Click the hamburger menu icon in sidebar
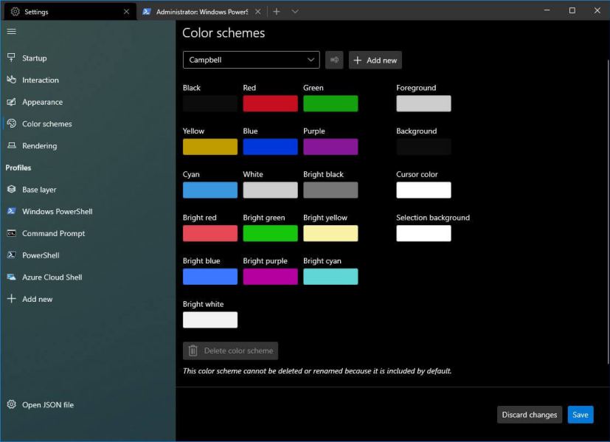 12,31
